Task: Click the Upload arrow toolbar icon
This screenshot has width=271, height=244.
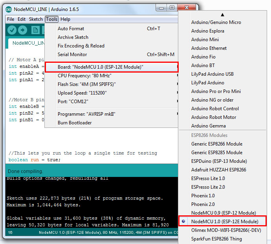Action: coord(23,30)
